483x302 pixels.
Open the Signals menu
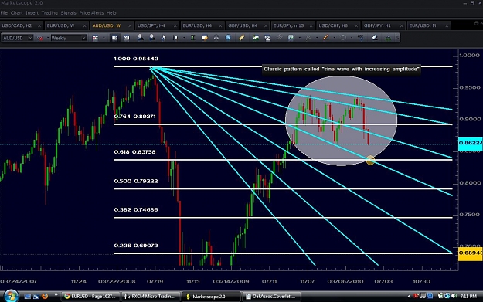click(68, 13)
